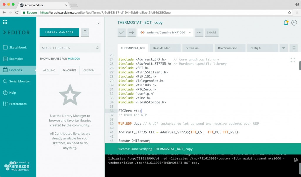The image size is (301, 177).
Task: Open Serial Monitor from sidebar
Action: click(19, 81)
